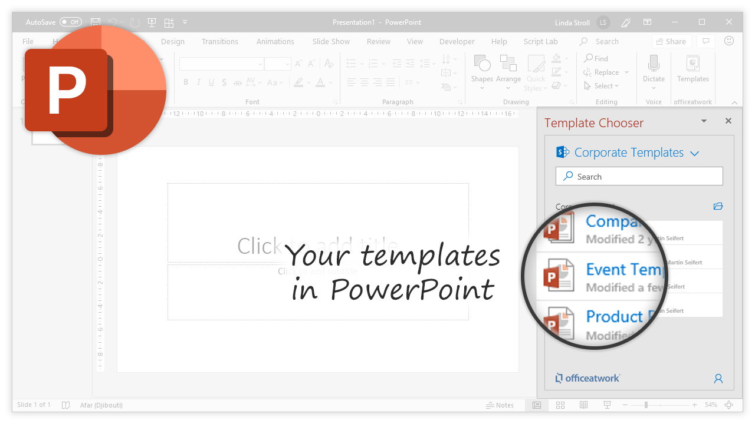Click the Save icon in title bar
Screen dimensions: 755x424
point(96,22)
